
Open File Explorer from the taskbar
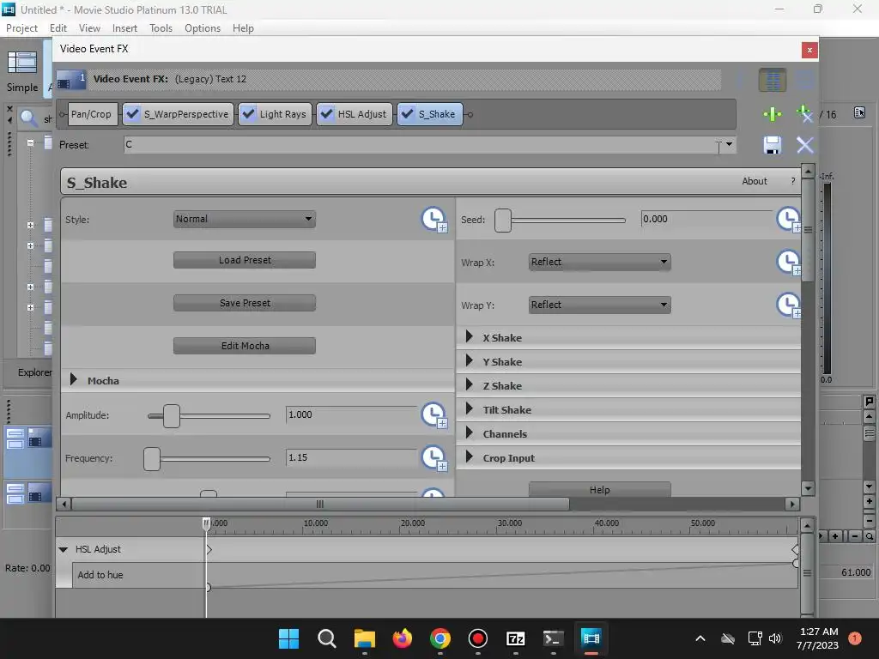click(364, 638)
